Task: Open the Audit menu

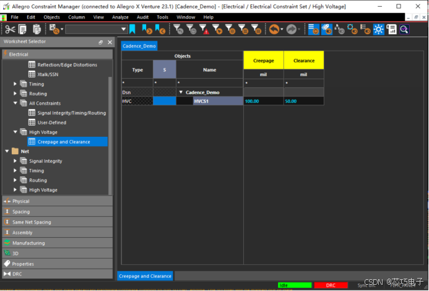Action: coord(143,17)
